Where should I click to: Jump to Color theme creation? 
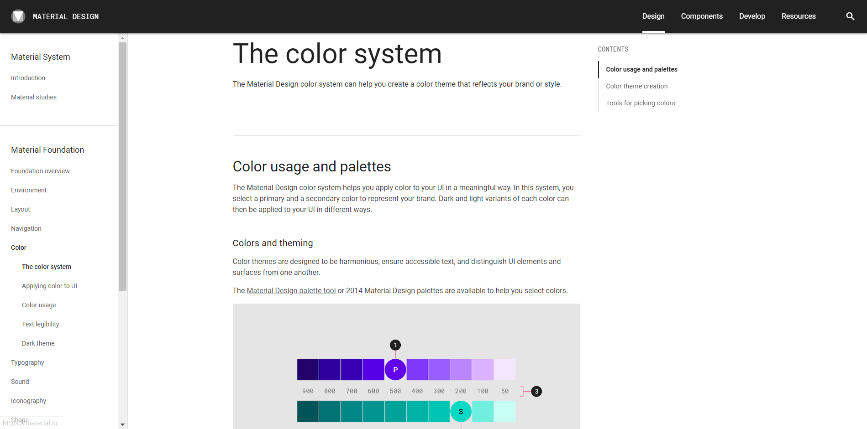(x=636, y=86)
